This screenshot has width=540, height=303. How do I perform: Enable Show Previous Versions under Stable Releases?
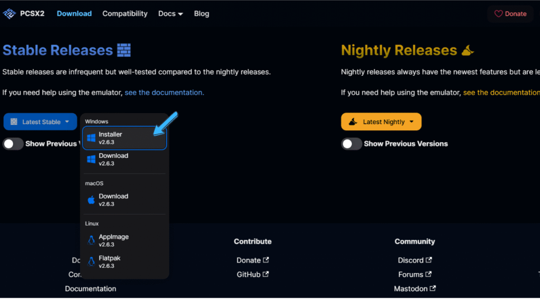[13, 143]
